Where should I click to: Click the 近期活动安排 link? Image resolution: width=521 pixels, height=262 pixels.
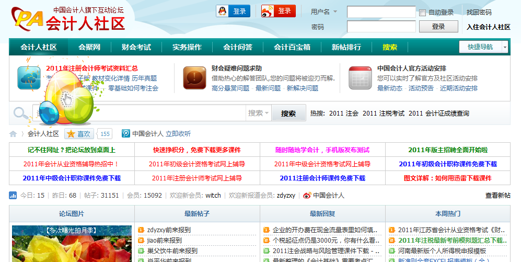[x=459, y=88]
